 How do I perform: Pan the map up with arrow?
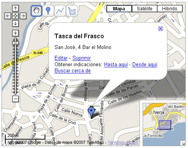pos(15,8)
